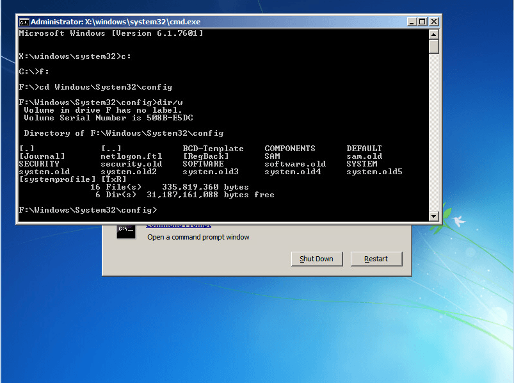Viewport: 514px width, 383px height.
Task: Click the [Journal] directory entry
Action: (x=42, y=156)
